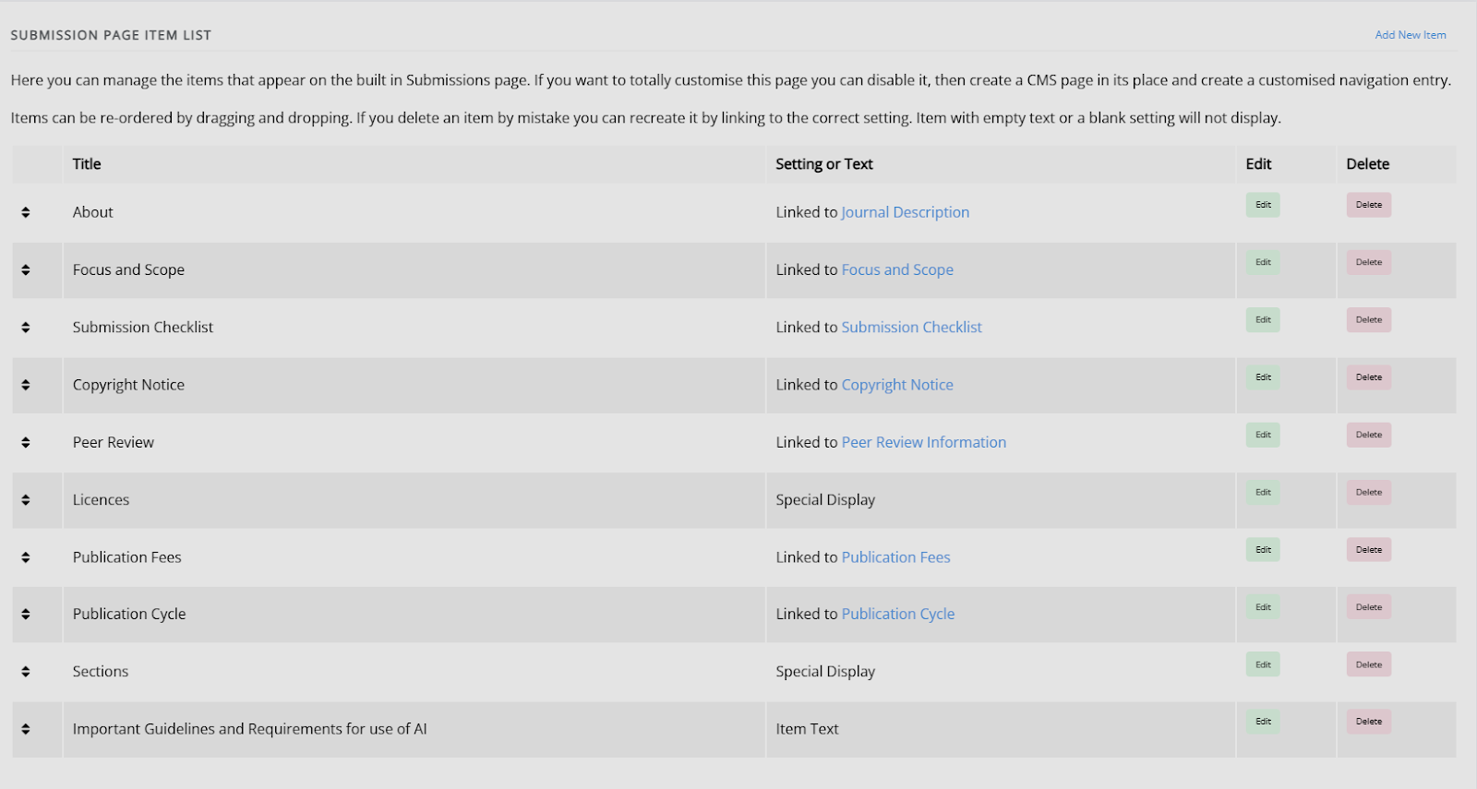The height and width of the screenshot is (789, 1477).
Task: Click the sort handle beside Focus and Scope
Action: (x=26, y=269)
